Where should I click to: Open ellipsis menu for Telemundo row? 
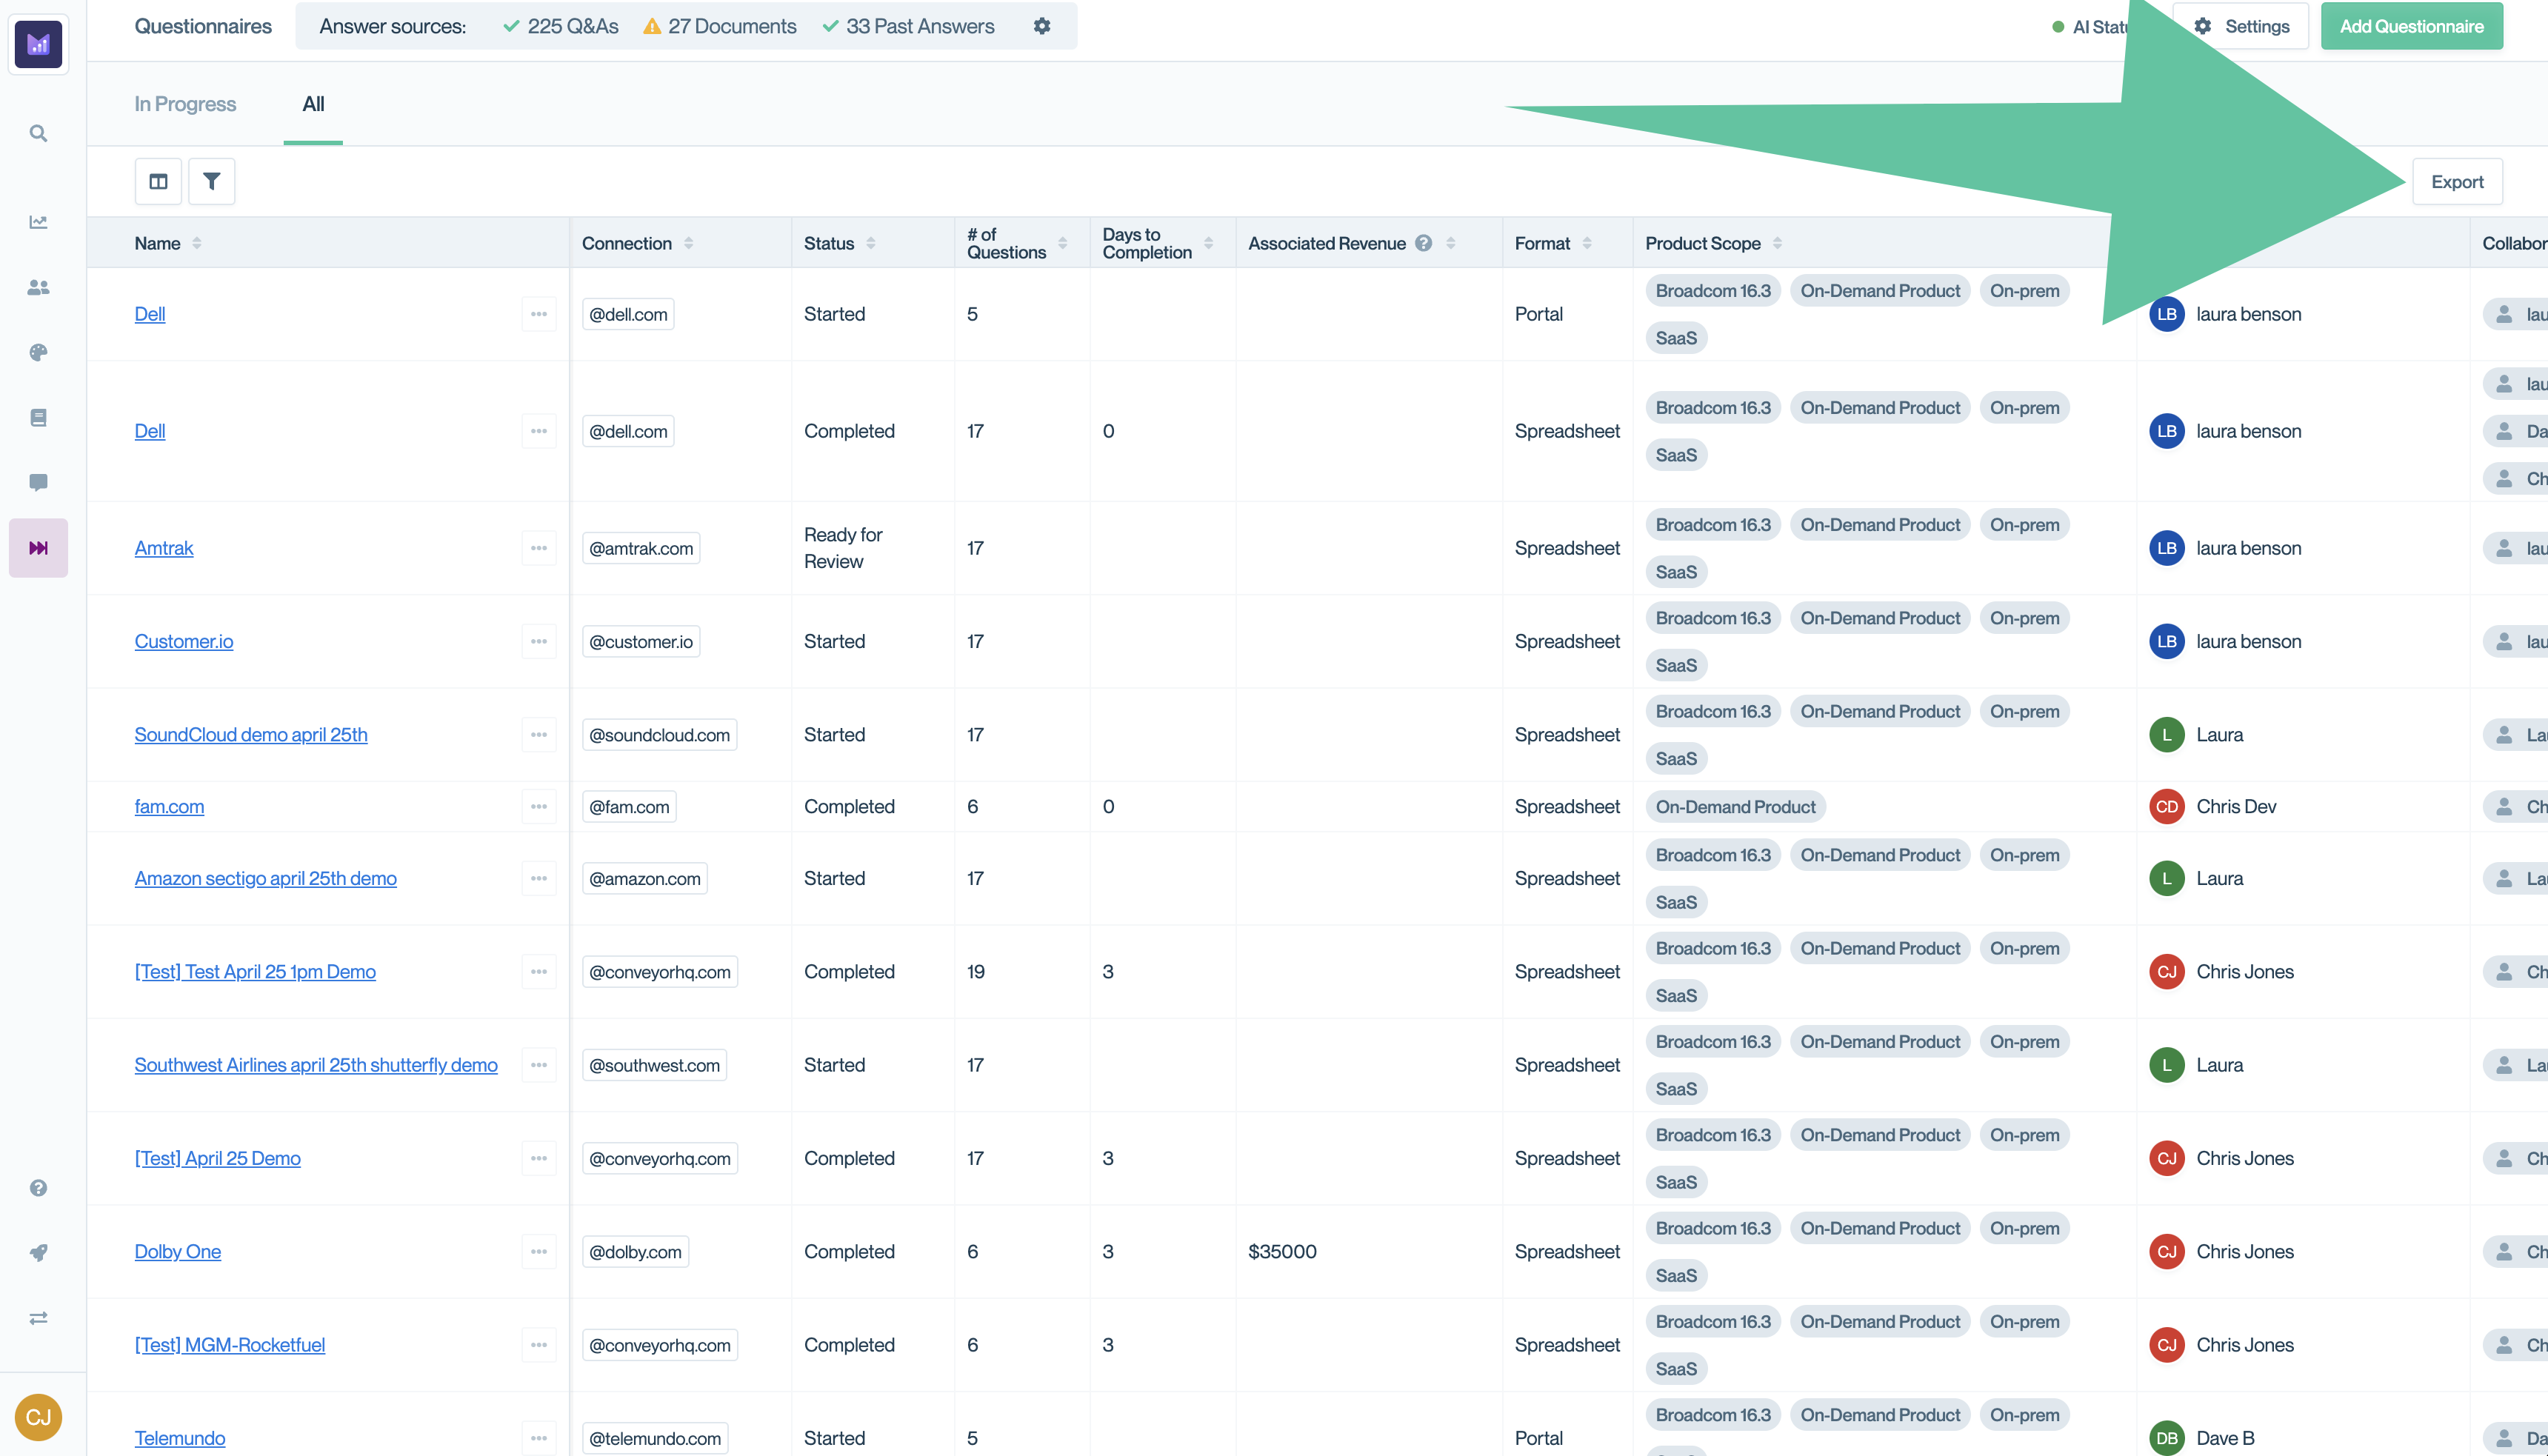[538, 1438]
